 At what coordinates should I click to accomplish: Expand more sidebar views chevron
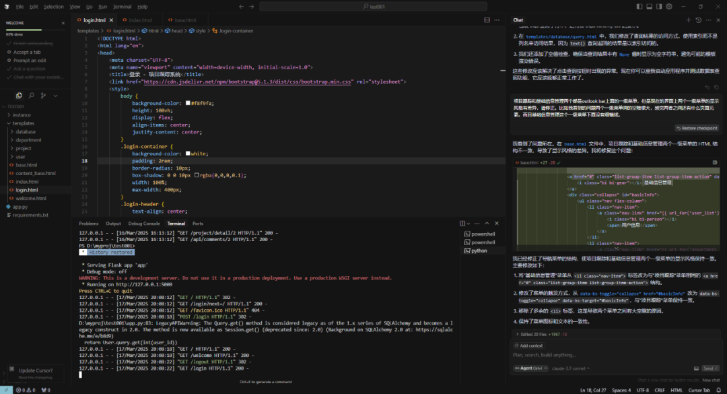point(55,96)
